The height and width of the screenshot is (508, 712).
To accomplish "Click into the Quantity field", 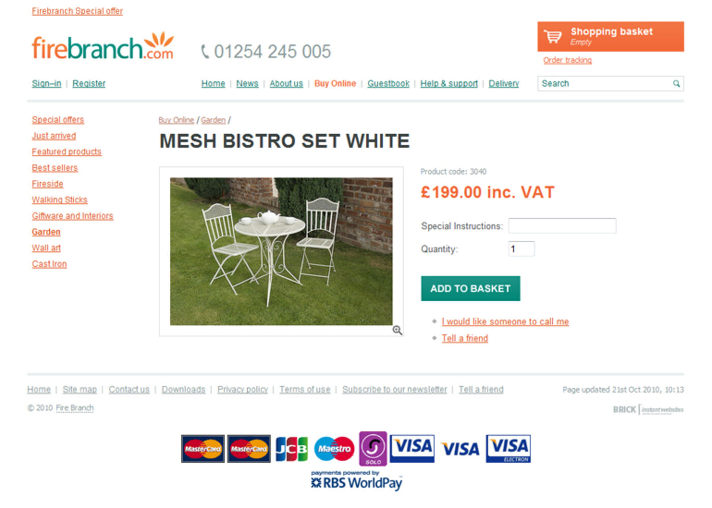I will click(x=521, y=249).
